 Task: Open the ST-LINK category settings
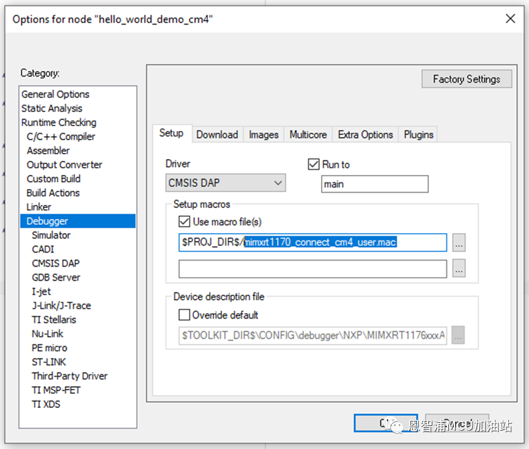click(x=49, y=362)
